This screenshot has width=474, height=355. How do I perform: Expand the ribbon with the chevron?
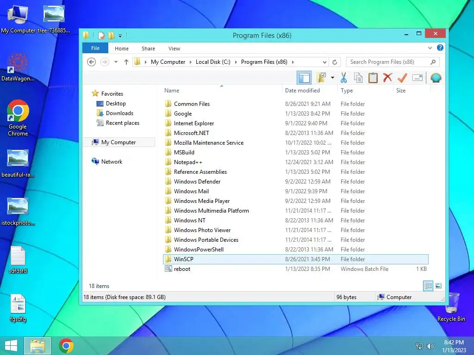pos(430,48)
